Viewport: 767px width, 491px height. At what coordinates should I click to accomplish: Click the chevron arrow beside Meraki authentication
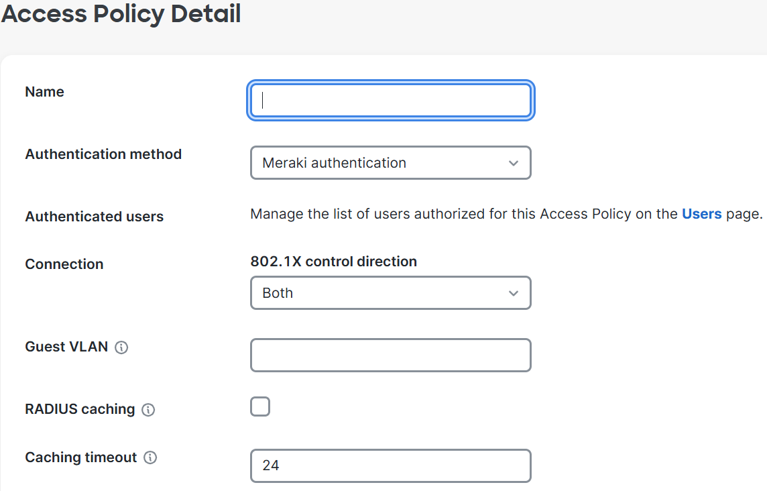click(513, 163)
